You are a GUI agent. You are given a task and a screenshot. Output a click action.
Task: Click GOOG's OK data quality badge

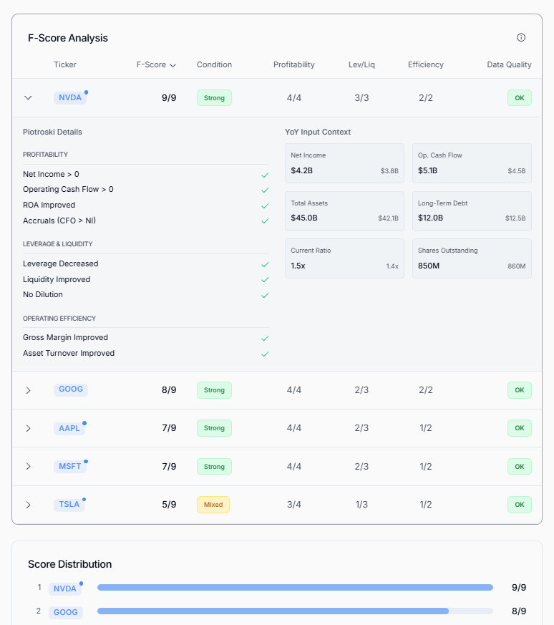tap(520, 390)
